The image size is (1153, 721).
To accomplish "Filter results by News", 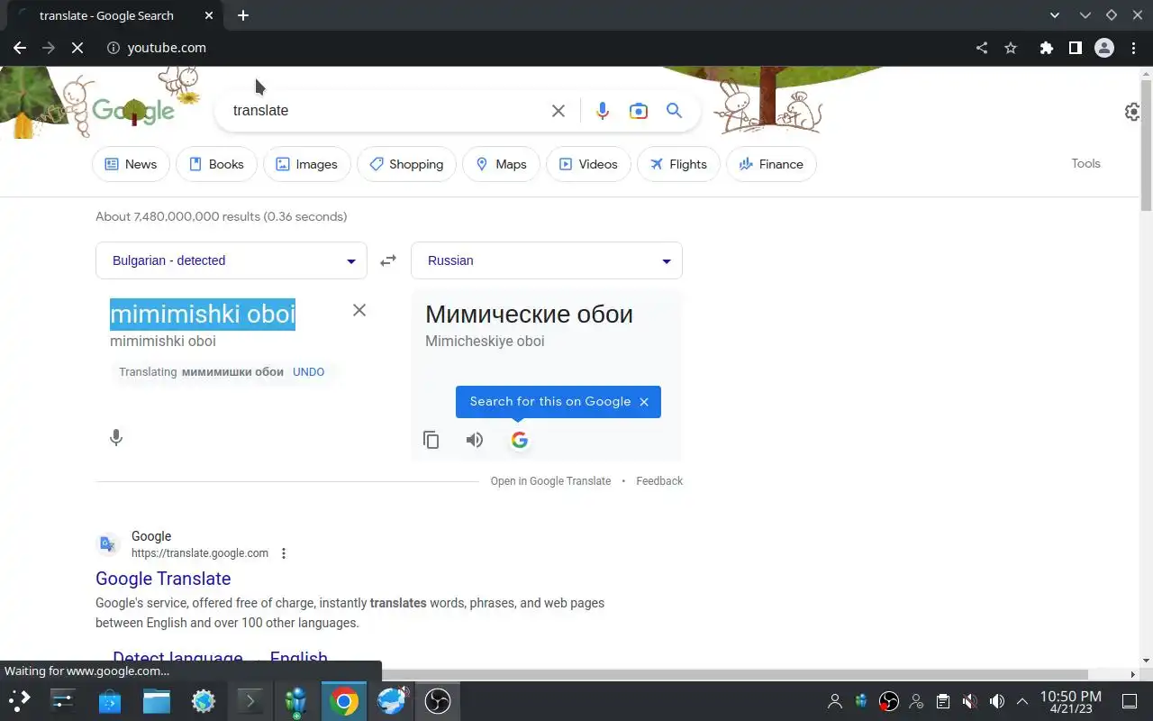I will click(x=131, y=164).
